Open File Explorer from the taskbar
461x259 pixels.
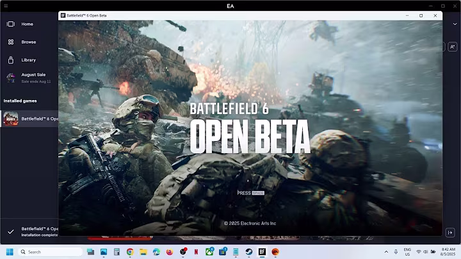(x=143, y=252)
